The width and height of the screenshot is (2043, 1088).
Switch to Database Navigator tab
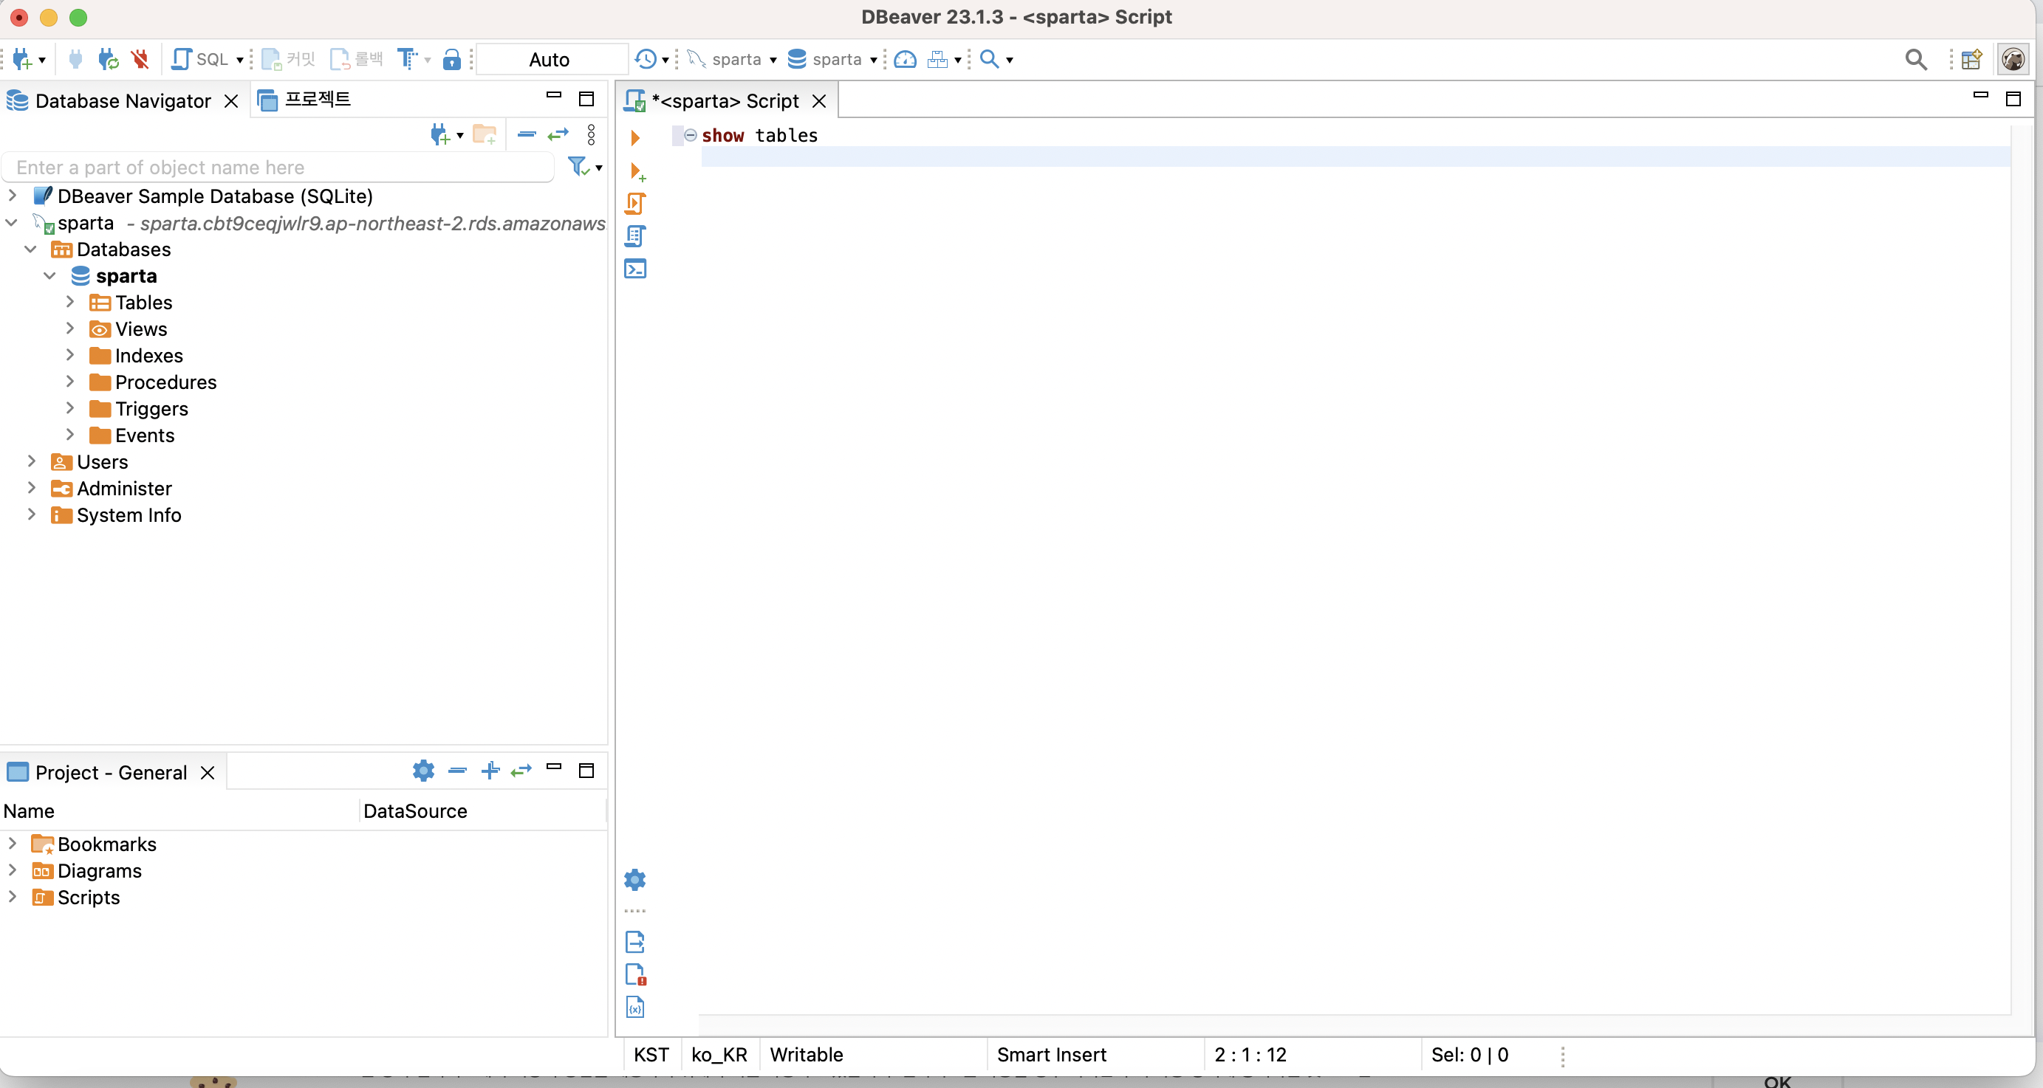(x=123, y=100)
